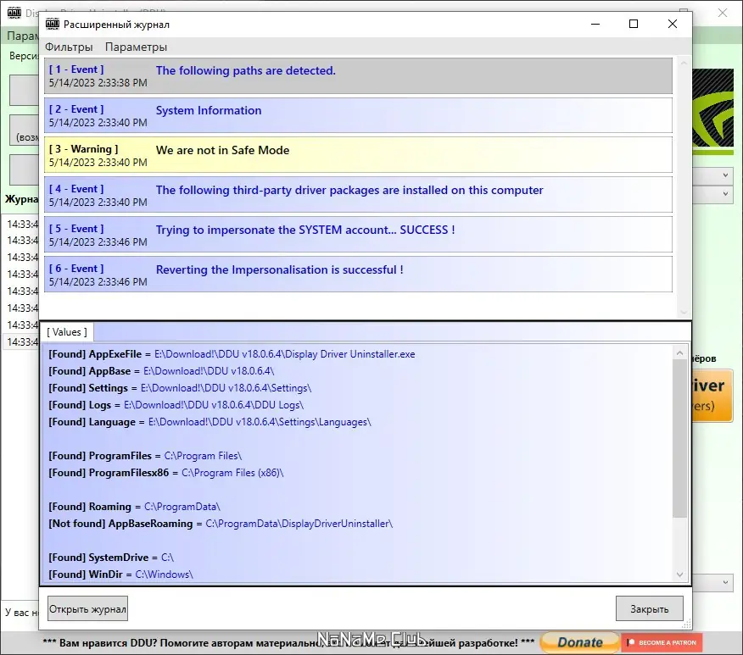Click the Открыть журнал button
Viewport: 743px width, 655px height.
point(87,608)
